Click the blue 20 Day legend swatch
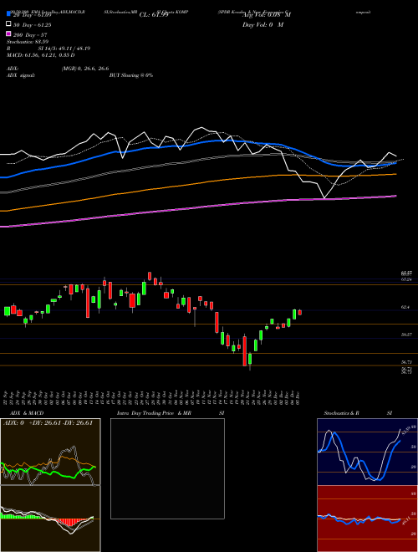The image size is (418, 552). tap(9, 13)
